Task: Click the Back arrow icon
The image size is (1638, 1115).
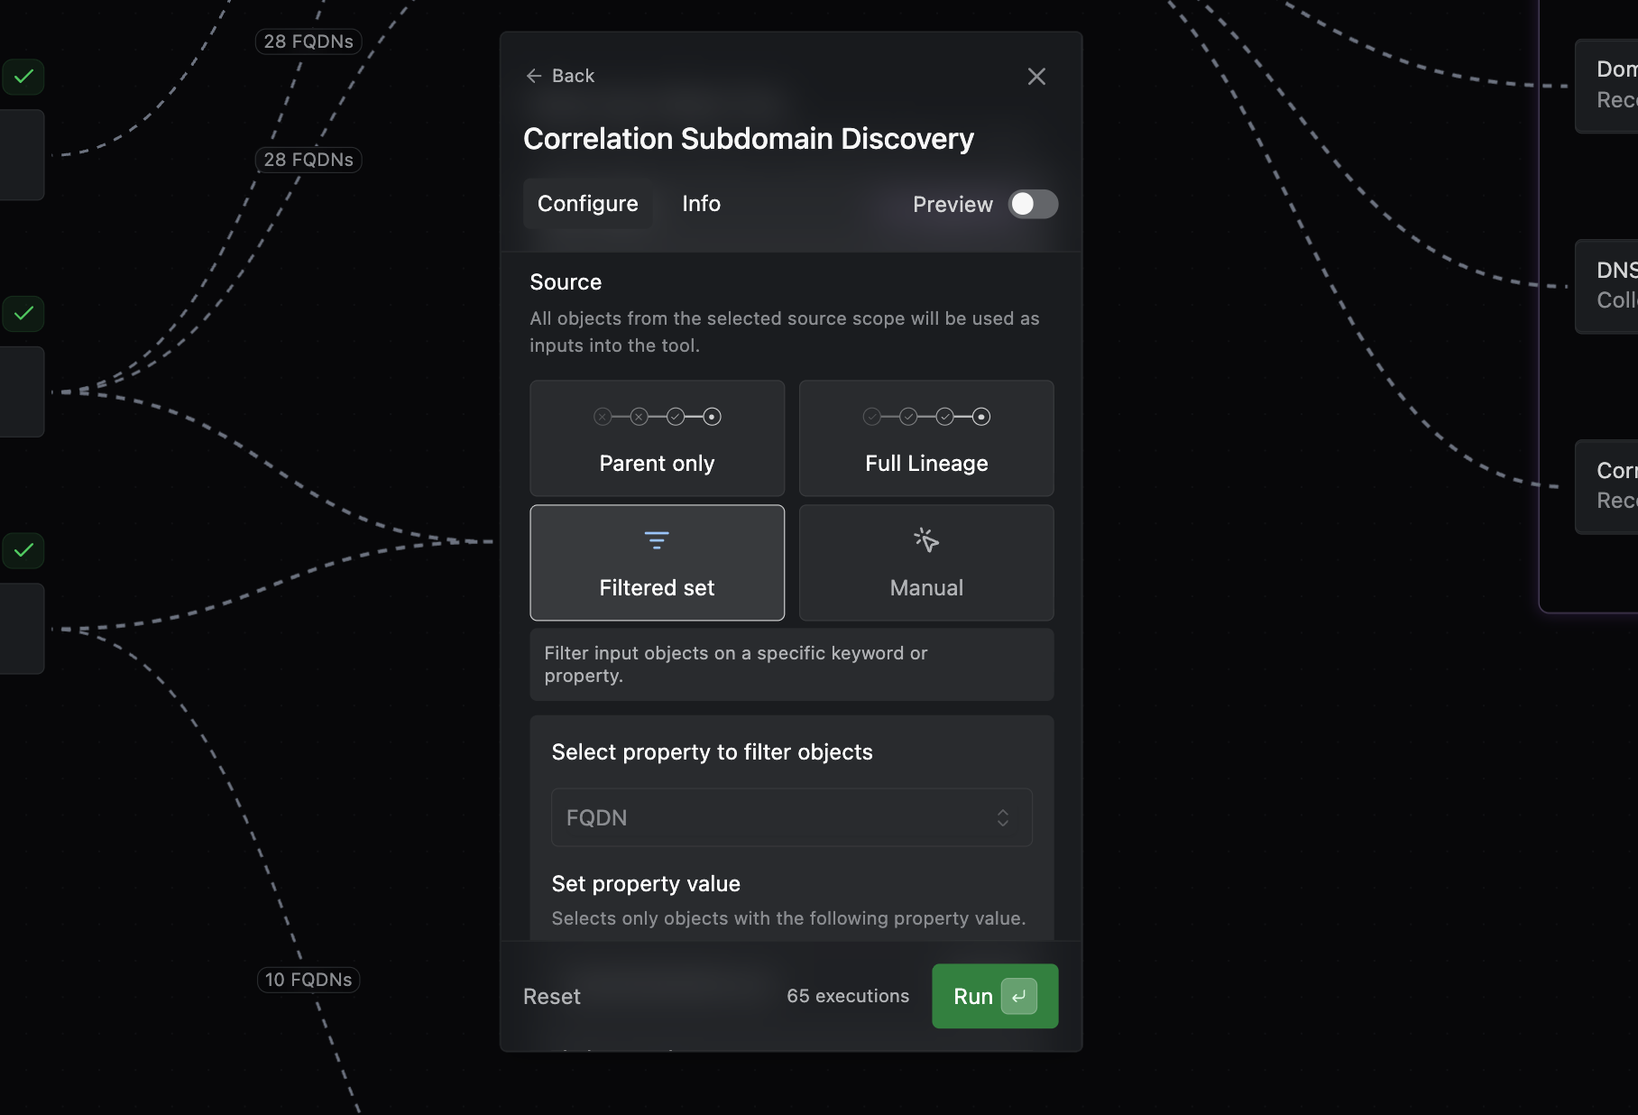Action: pyautogui.click(x=534, y=76)
